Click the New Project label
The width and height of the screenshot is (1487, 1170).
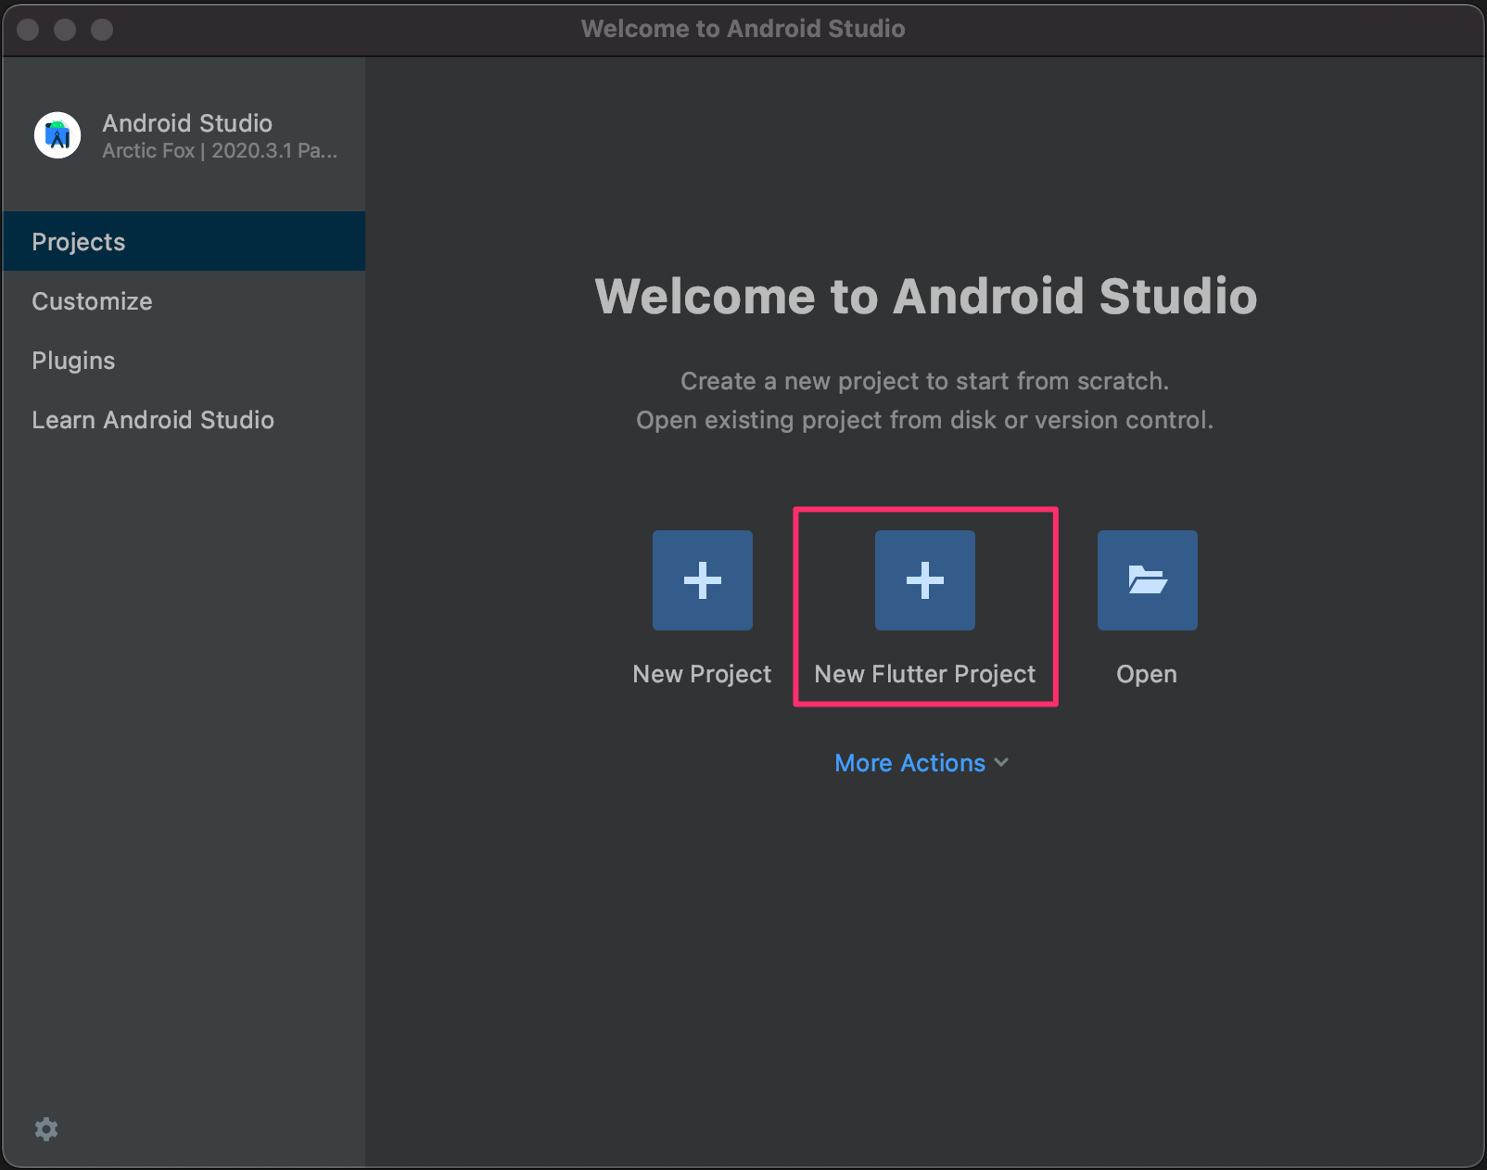pyautogui.click(x=702, y=674)
